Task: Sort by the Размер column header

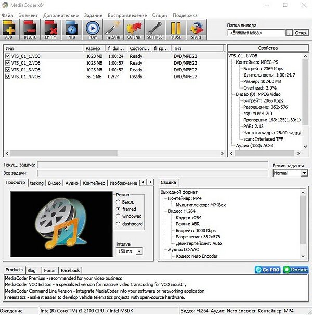Action: [x=94, y=48]
